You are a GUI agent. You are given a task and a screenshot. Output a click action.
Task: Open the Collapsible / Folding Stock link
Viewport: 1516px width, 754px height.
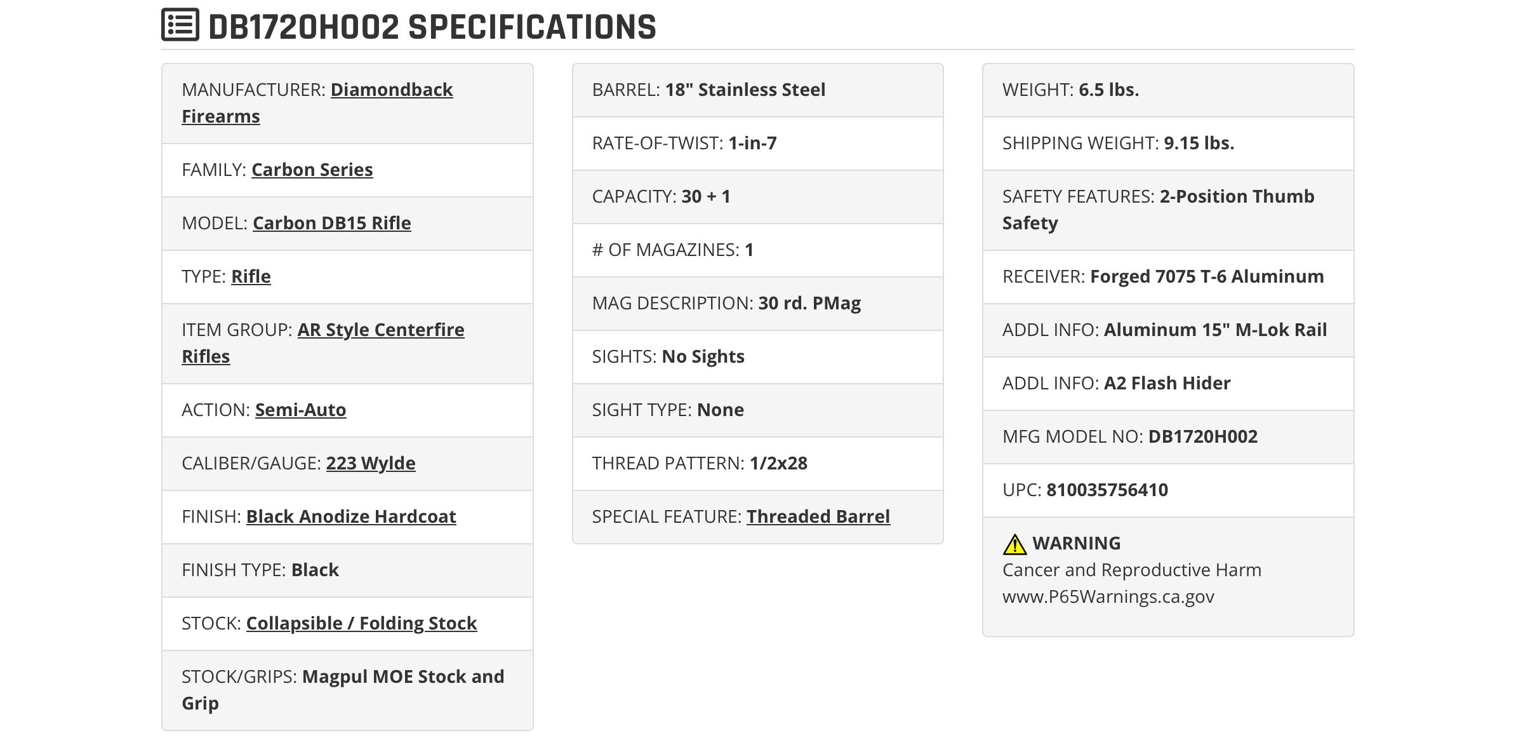tap(361, 623)
